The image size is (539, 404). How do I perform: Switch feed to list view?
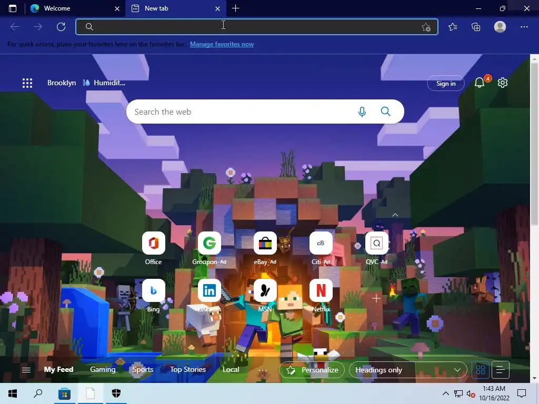pos(501,370)
